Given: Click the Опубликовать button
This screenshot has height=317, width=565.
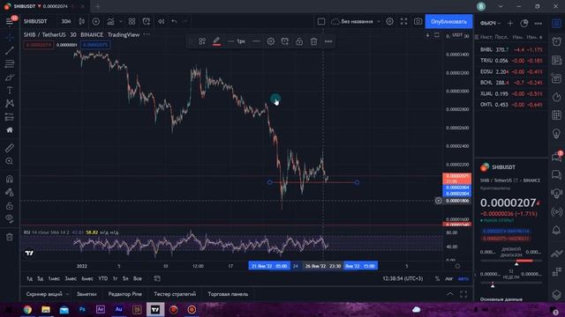Looking at the screenshot, I should pos(448,21).
